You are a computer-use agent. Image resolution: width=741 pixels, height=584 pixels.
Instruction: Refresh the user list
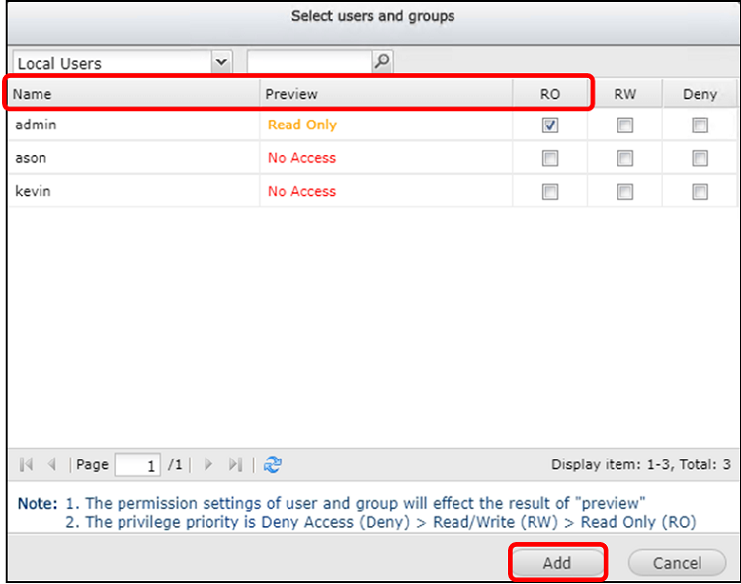273,465
